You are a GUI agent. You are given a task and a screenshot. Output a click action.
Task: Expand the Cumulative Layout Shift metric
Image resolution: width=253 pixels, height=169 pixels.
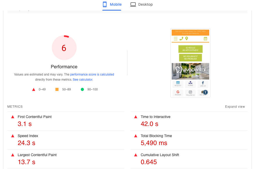point(189,159)
